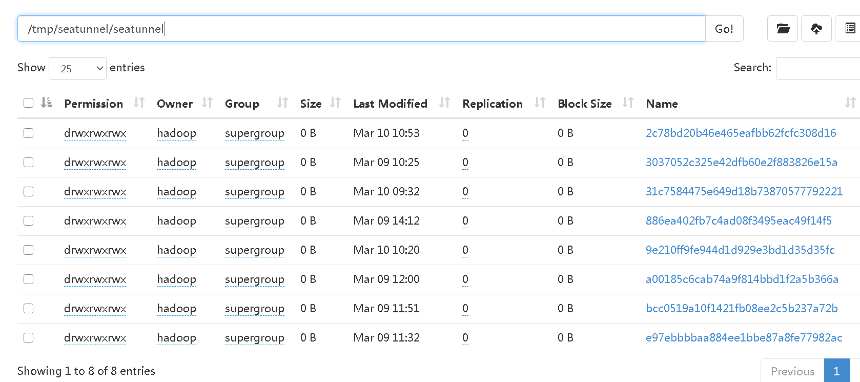Edit owner hadoop in the Mar 10 10:20 row

click(x=176, y=250)
